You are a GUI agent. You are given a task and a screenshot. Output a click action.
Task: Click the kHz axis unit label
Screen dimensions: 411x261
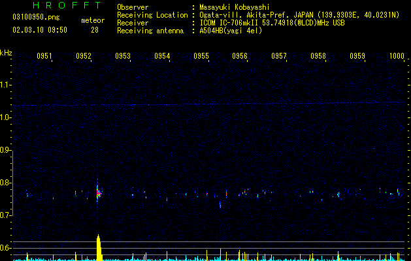[6, 53]
